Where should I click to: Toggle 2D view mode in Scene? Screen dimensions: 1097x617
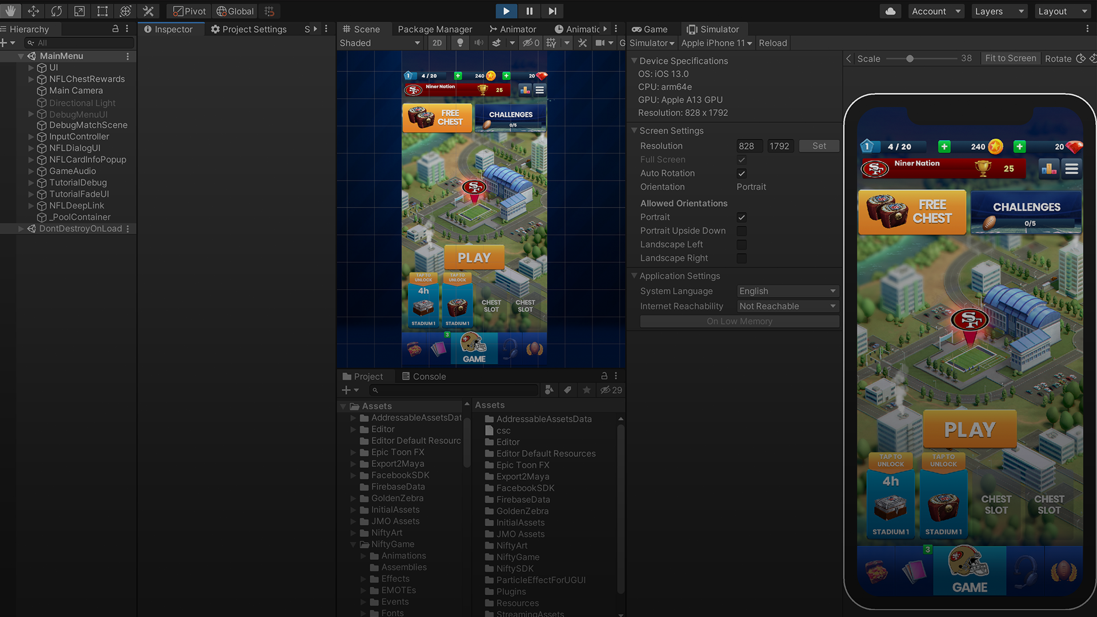pos(437,43)
